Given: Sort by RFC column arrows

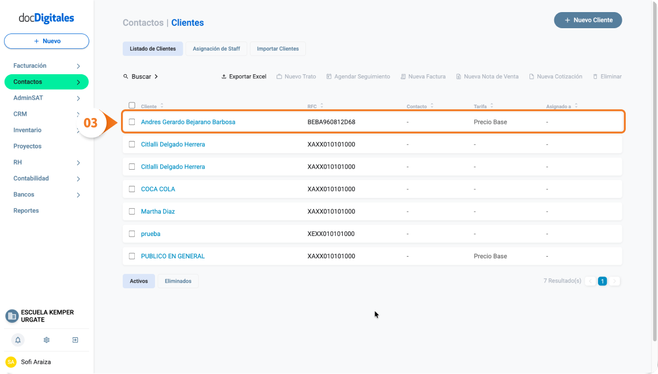Looking at the screenshot, I should (322, 106).
